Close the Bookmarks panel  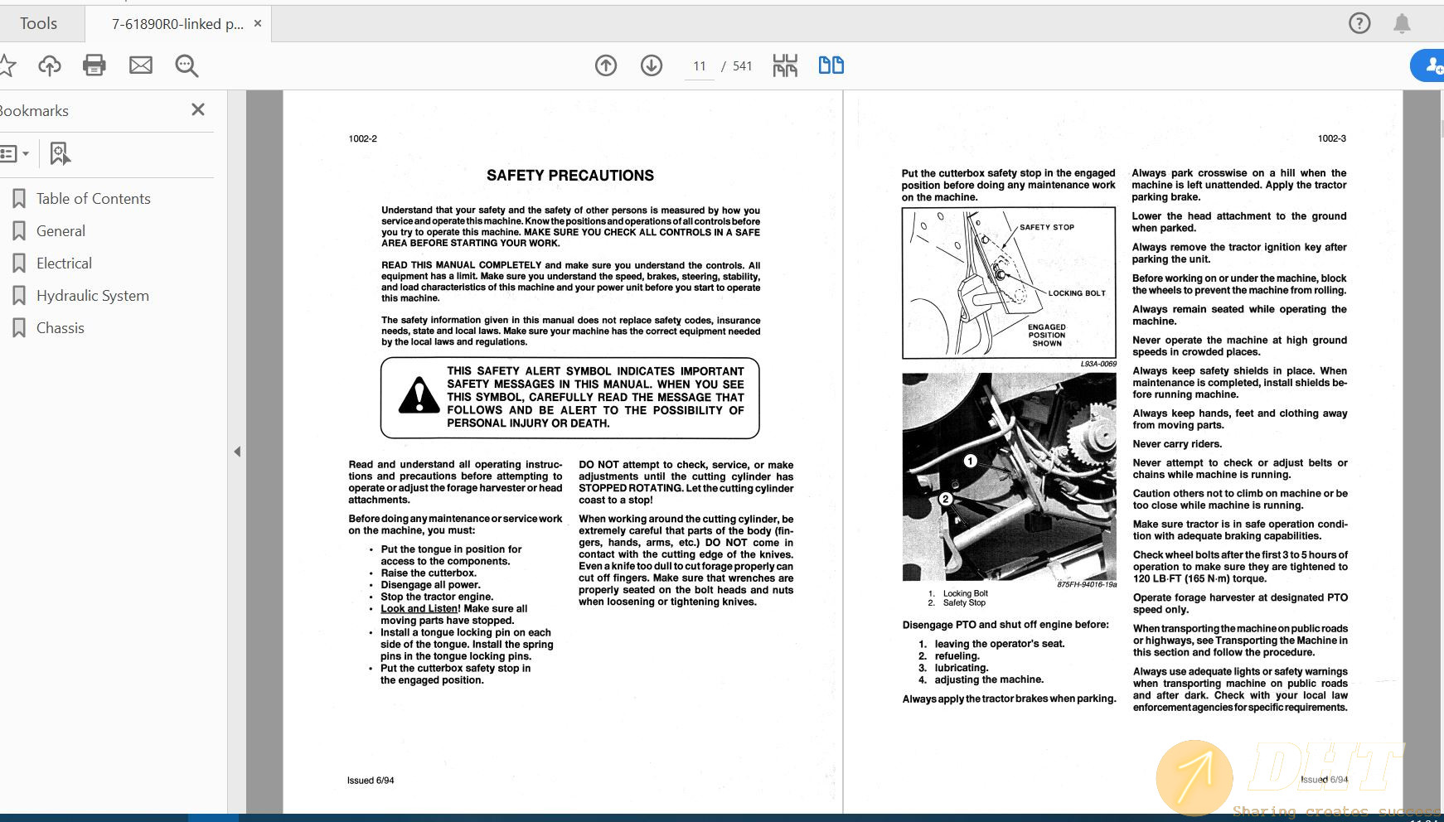pos(198,109)
